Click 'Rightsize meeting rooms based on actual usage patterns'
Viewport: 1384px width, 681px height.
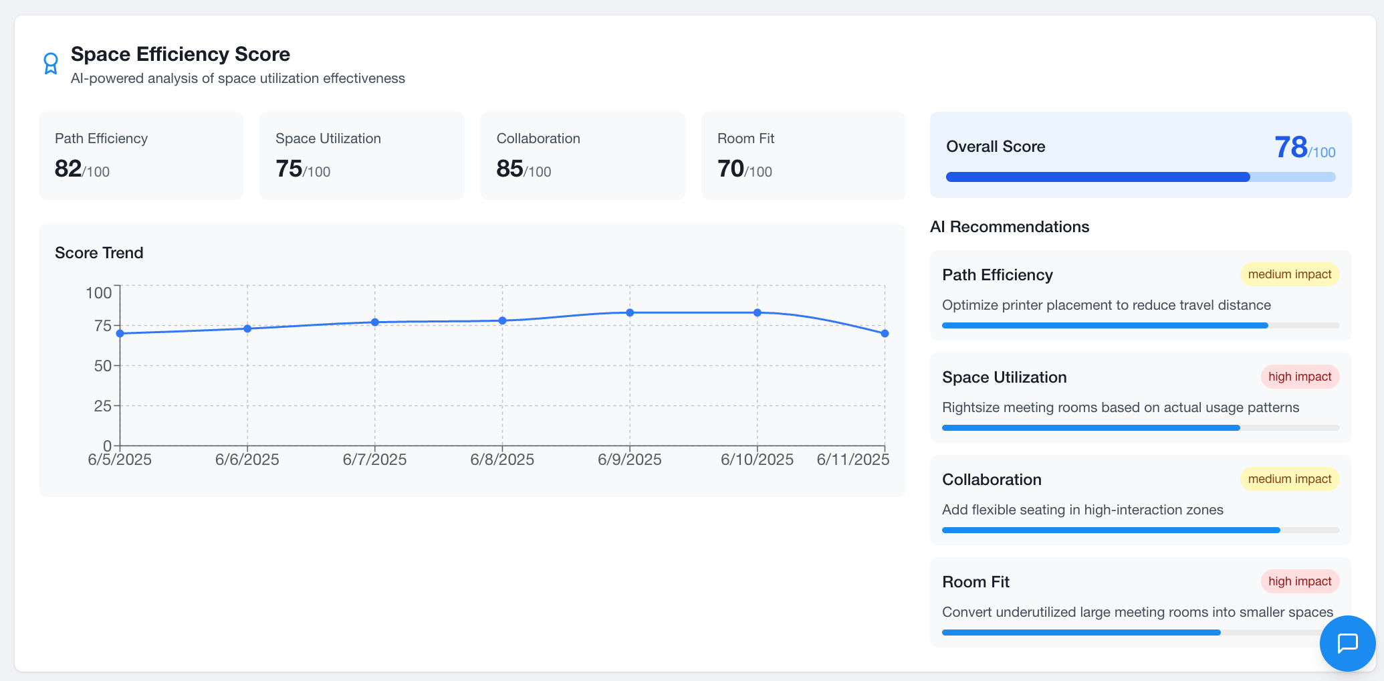click(1121, 407)
